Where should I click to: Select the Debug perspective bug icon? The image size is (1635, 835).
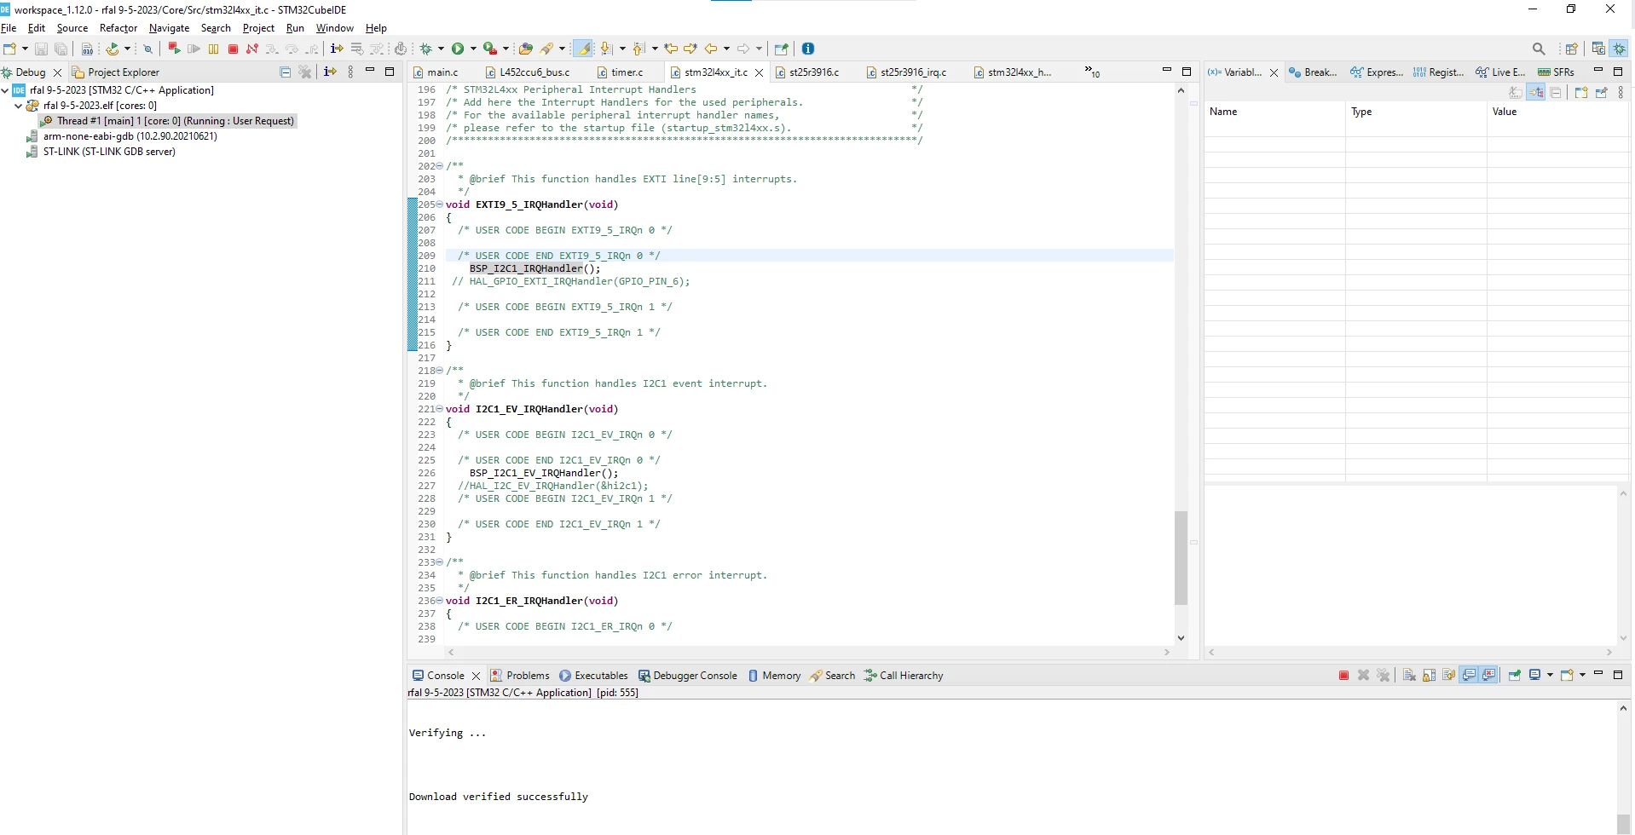(1619, 49)
